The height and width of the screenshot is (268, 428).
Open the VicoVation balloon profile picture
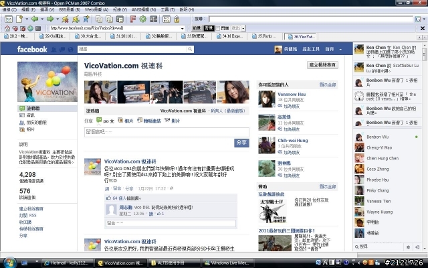[x=47, y=82]
